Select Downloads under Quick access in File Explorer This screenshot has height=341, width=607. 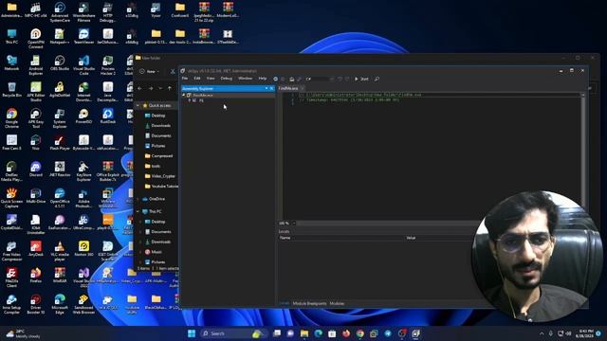click(157, 126)
